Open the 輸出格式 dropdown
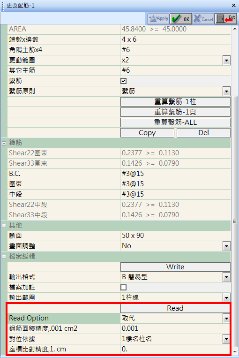239x358 pixels. [226, 277]
